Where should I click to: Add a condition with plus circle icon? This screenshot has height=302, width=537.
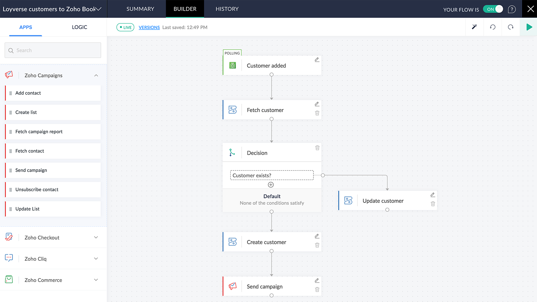point(271,185)
